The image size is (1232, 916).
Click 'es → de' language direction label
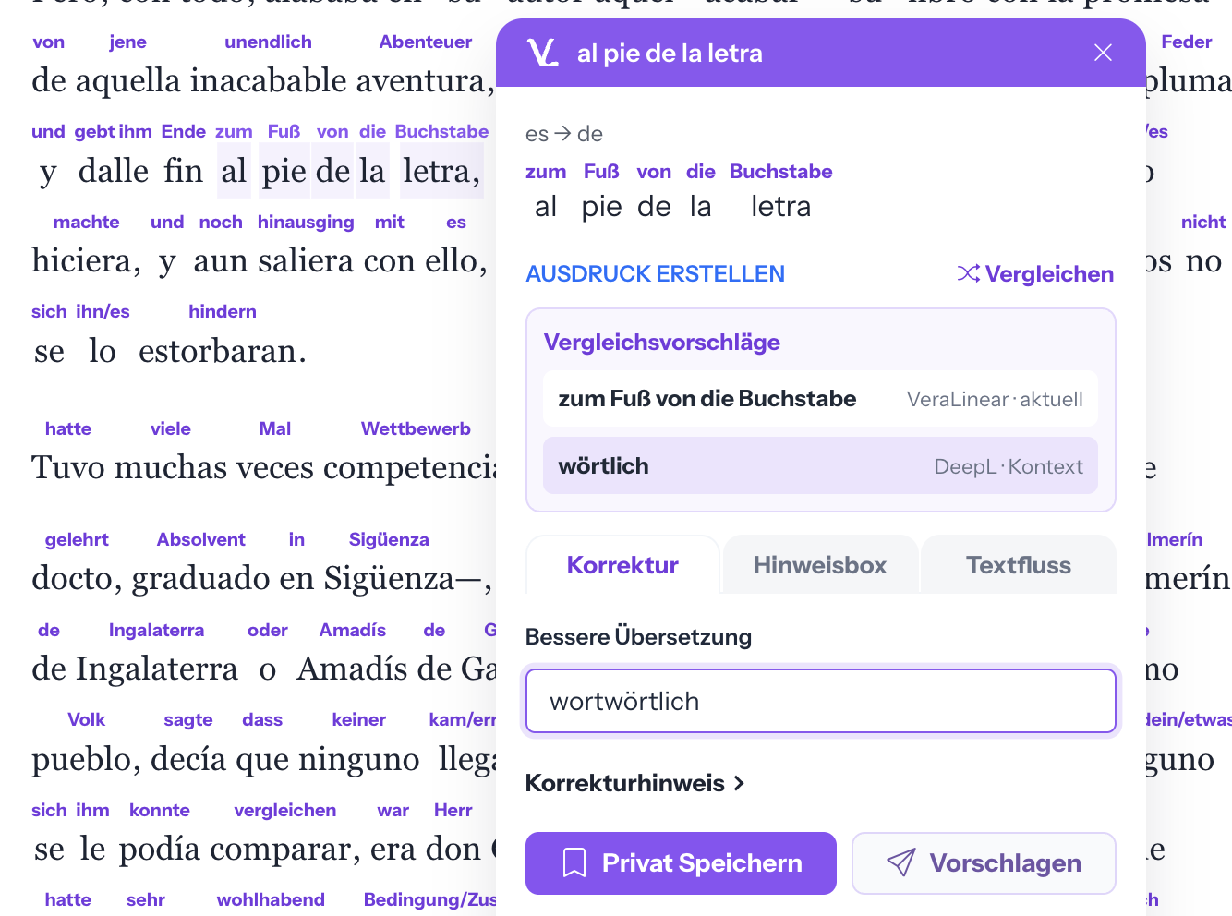point(563,134)
